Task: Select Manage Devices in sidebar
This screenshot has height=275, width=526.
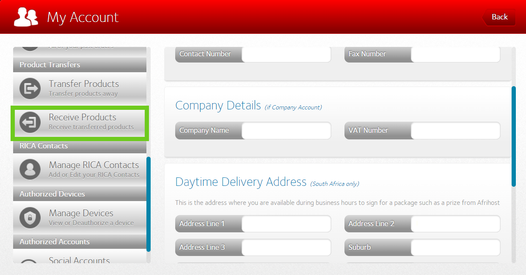Action: (81, 217)
